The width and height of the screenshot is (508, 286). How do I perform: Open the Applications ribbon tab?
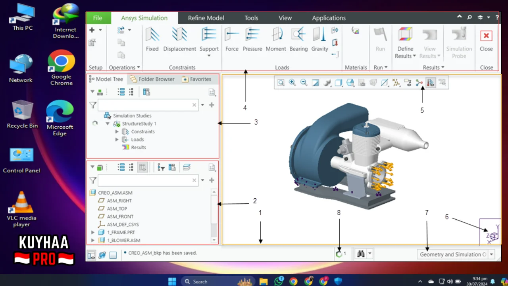tap(329, 18)
